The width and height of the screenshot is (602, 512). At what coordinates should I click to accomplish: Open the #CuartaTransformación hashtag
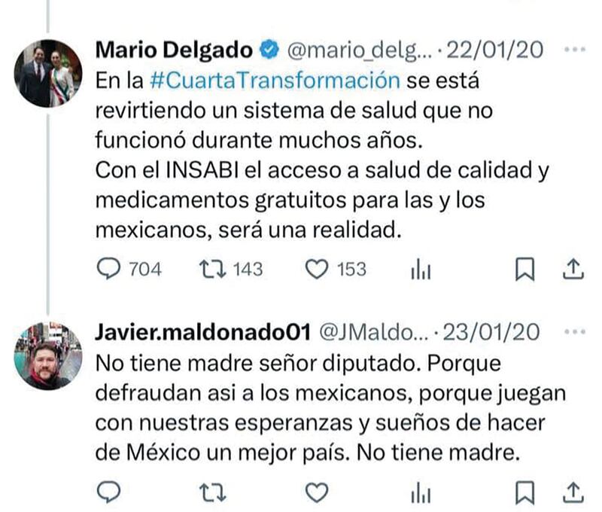click(275, 81)
